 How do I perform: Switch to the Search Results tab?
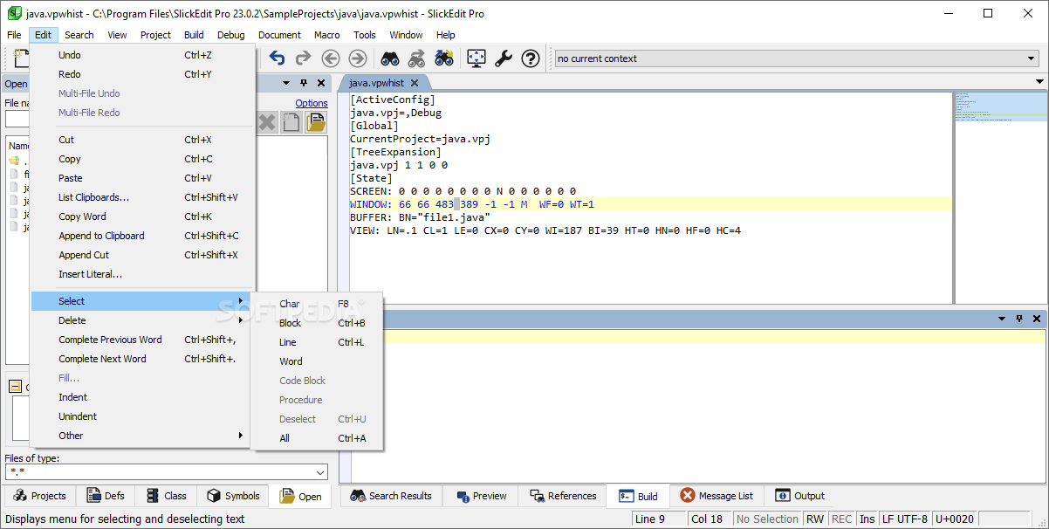tap(391, 496)
